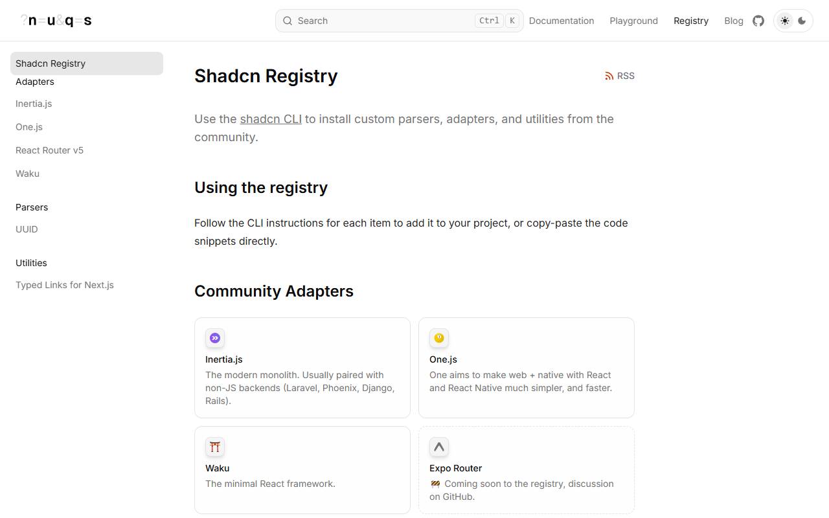This screenshot has height=518, width=829.
Task: Click the Parsers sidebar section heading
Action: [x=32, y=207]
